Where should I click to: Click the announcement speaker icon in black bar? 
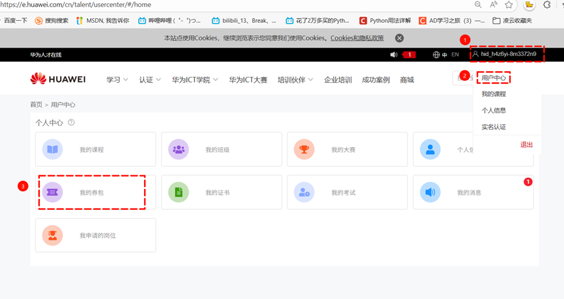pos(394,55)
